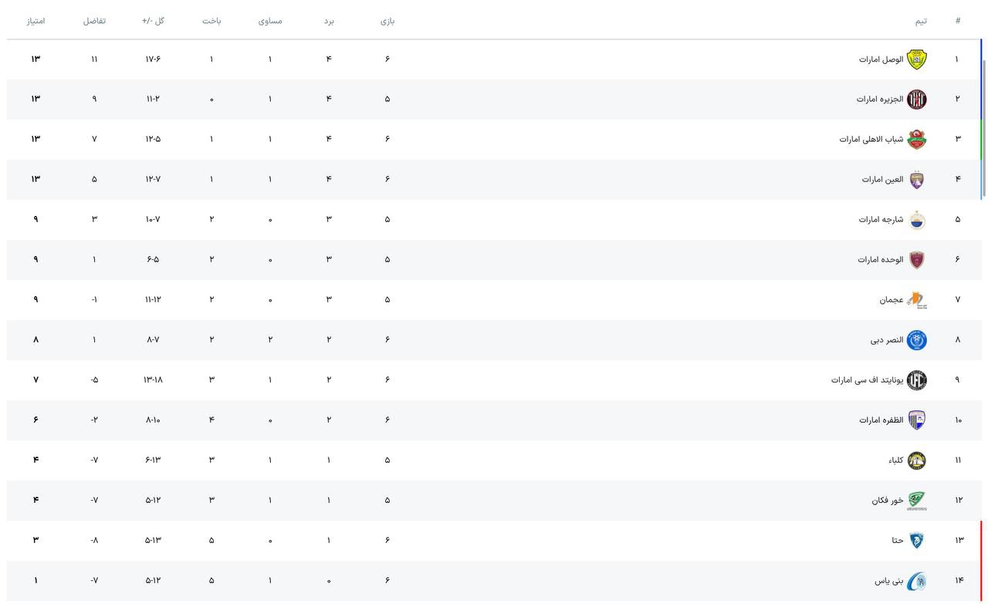Click Khor Fakkan green logo
Viewport: 988px width, 604px height.
pyautogui.click(x=916, y=501)
